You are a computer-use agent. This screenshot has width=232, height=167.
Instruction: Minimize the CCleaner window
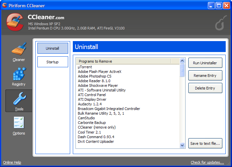pyautogui.click(x=211, y=6)
